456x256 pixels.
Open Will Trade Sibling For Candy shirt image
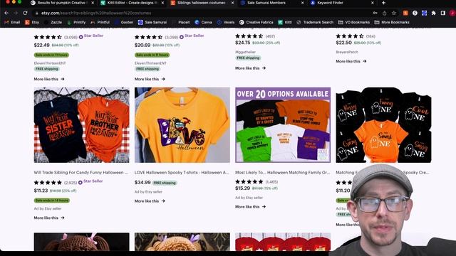coord(81,125)
